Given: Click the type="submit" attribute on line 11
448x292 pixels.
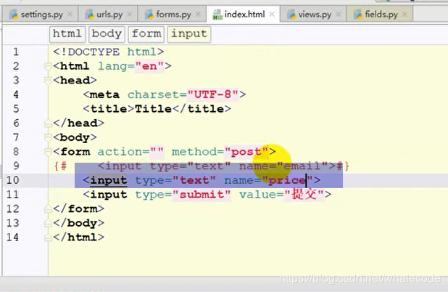Looking at the screenshot, I should click(183, 195).
